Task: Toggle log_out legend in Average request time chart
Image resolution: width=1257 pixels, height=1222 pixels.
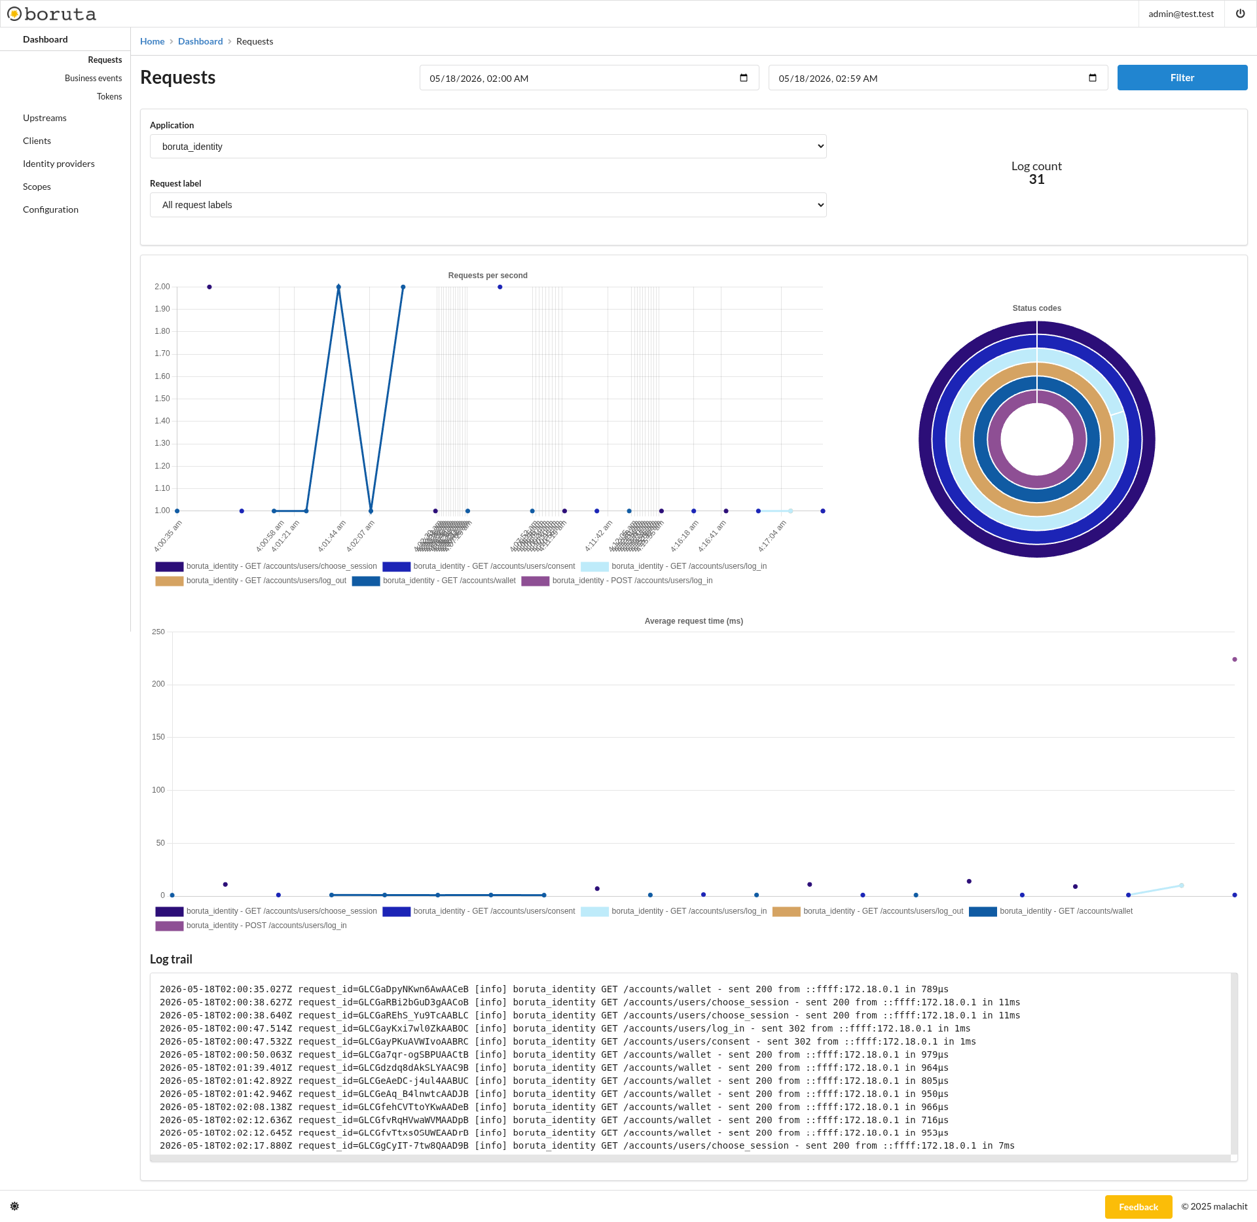Action: click(x=867, y=911)
